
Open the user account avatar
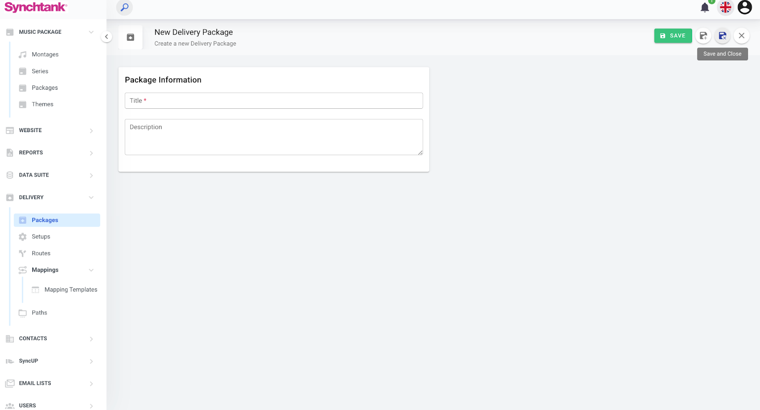click(744, 8)
